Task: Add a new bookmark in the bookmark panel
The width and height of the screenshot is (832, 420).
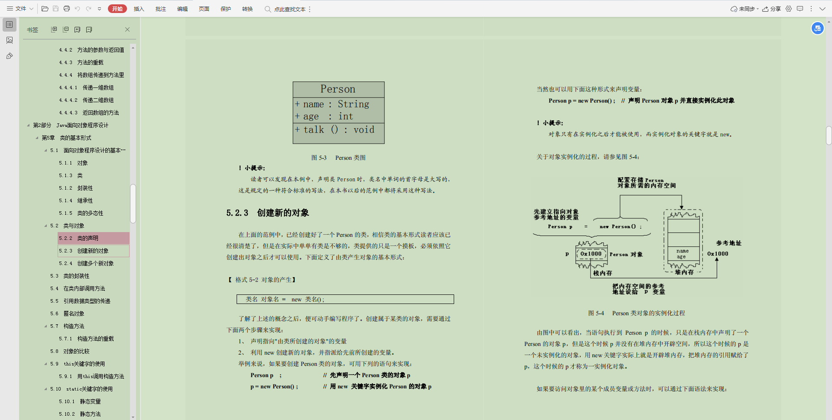Action: [78, 29]
